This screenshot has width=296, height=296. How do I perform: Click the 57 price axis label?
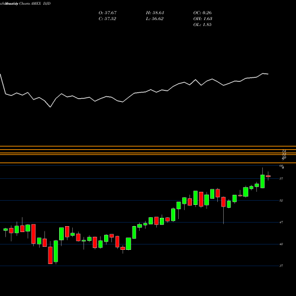point(281,179)
